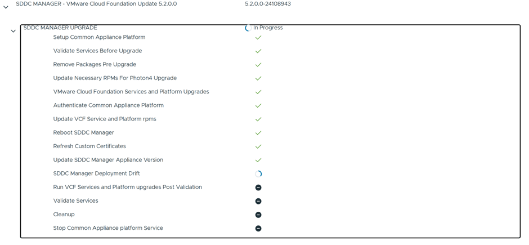
Task: Select the Update Necessary RPMs For Photon4 Upgrade step
Action: [115, 78]
